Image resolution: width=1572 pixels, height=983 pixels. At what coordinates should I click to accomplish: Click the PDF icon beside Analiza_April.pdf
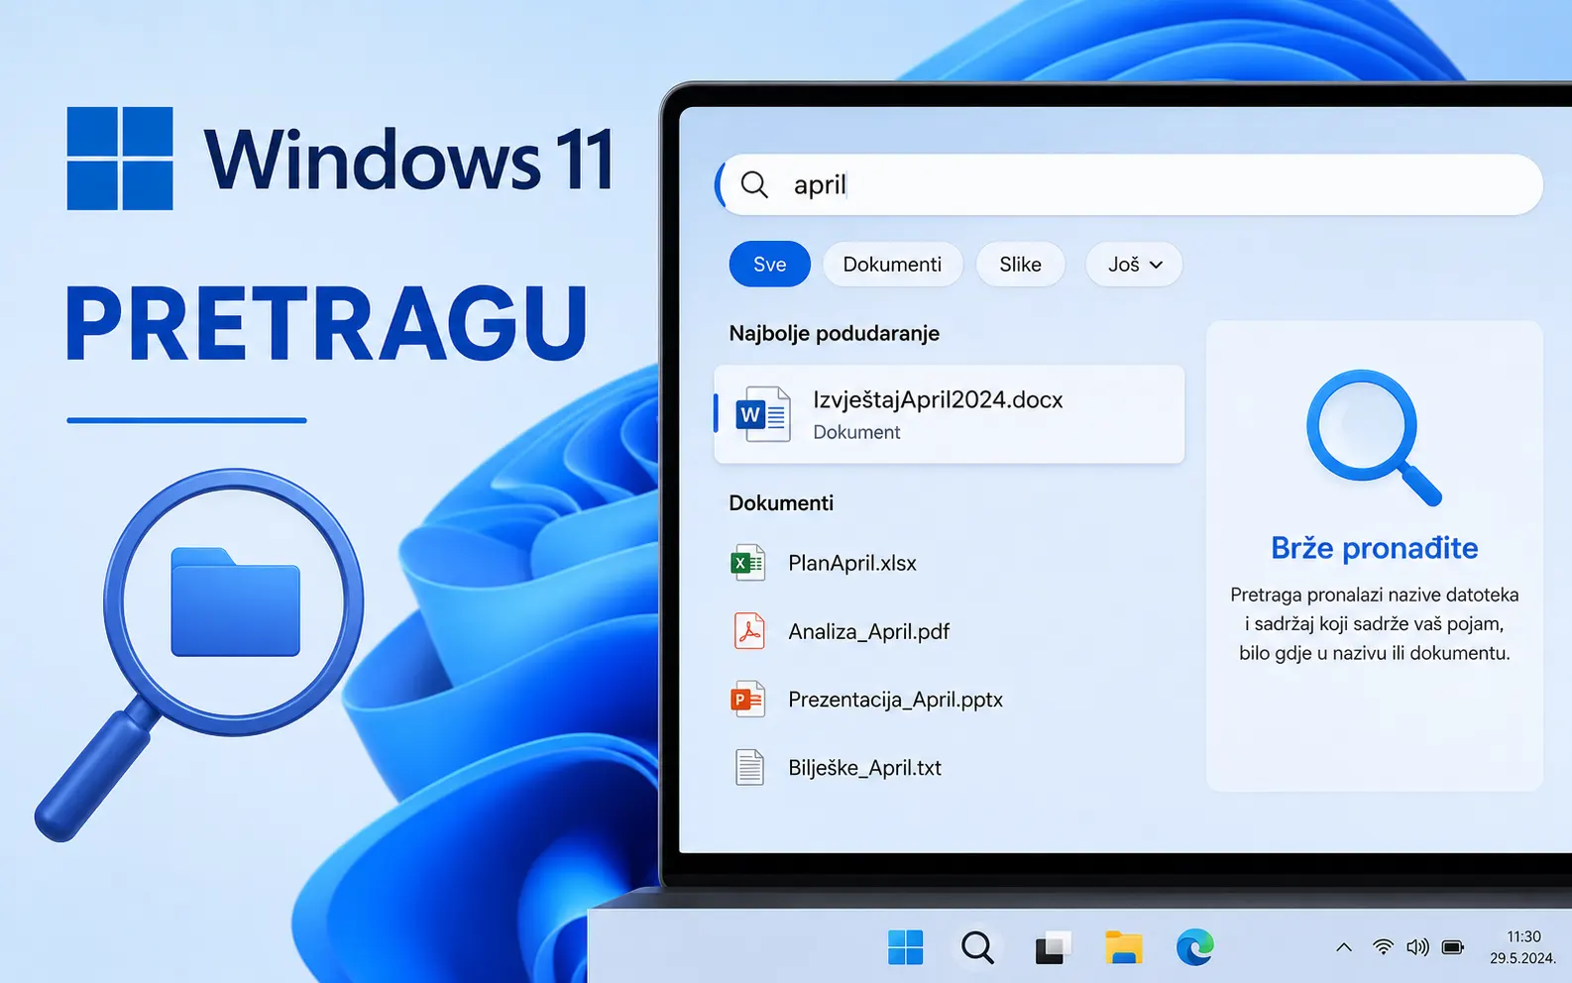pyautogui.click(x=749, y=631)
